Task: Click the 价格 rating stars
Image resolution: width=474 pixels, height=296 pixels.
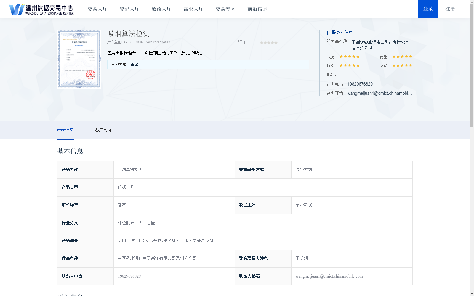Action: [x=350, y=65]
